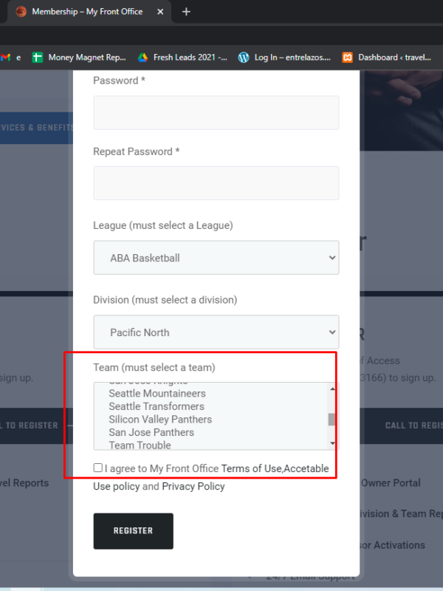Select the Membership – My Front Office tab
443x591 pixels.
pyautogui.click(x=87, y=12)
